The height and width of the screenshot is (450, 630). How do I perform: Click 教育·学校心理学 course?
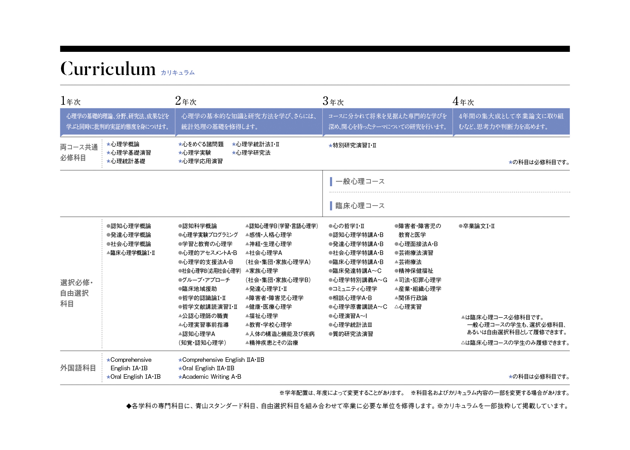[x=269, y=325]
